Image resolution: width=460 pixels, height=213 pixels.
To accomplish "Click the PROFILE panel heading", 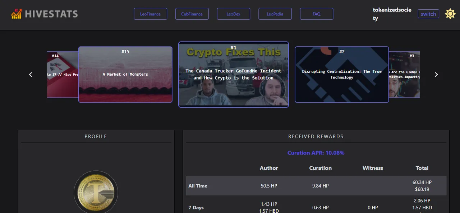I will coord(96,136).
